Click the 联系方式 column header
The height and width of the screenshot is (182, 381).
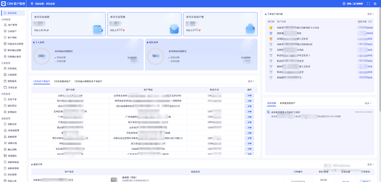215,90
